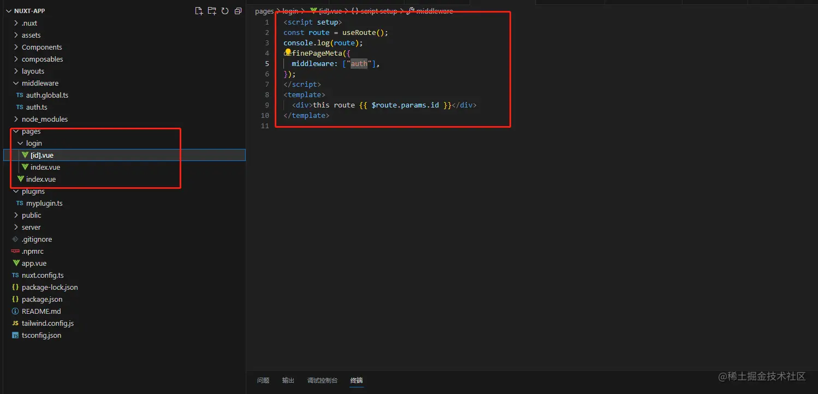Click the lightbulb quick fix icon
The height and width of the screenshot is (394, 818).
tap(288, 53)
